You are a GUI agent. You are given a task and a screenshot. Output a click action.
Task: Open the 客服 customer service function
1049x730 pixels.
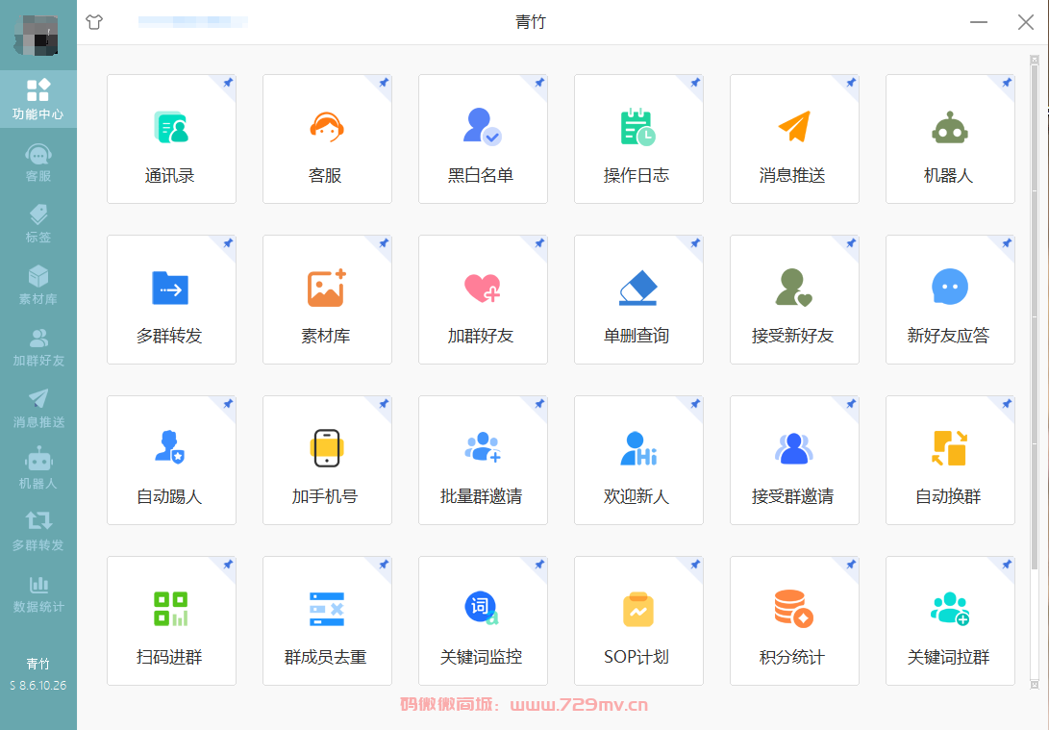click(327, 138)
